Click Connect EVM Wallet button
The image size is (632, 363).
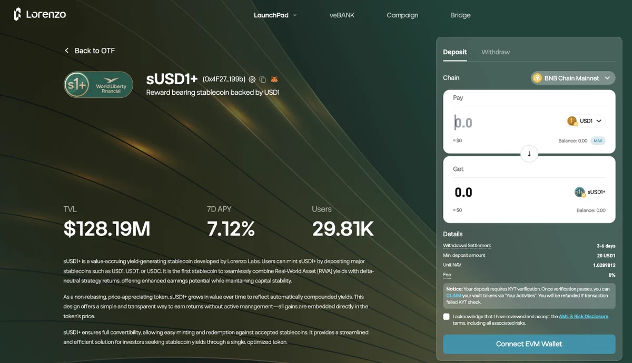click(x=529, y=344)
